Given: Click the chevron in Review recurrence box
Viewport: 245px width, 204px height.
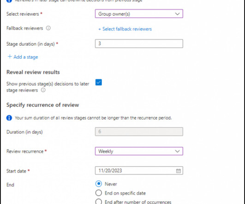Looking at the screenshot, I should (177, 151).
